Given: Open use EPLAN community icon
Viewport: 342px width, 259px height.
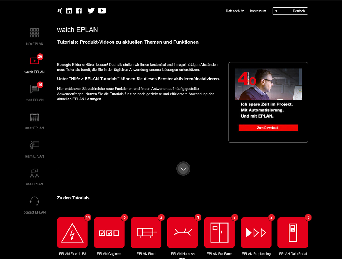Looking at the screenshot, I should pos(34,173).
